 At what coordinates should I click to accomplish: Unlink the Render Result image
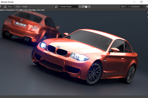(x=89, y=7)
